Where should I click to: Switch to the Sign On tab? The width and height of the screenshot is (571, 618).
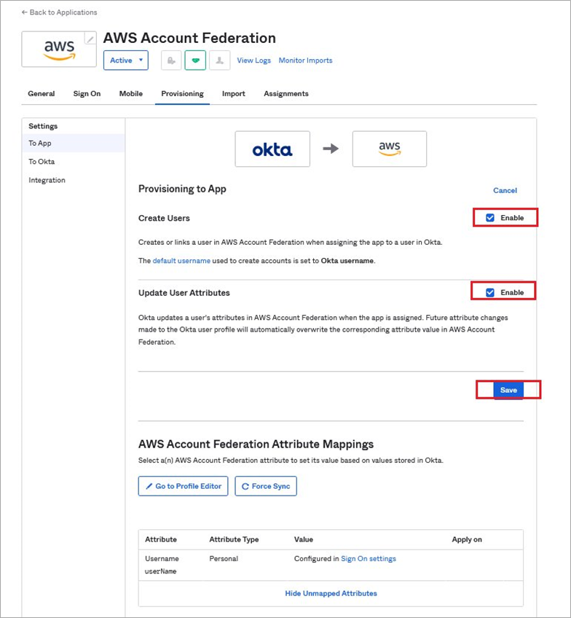[87, 94]
